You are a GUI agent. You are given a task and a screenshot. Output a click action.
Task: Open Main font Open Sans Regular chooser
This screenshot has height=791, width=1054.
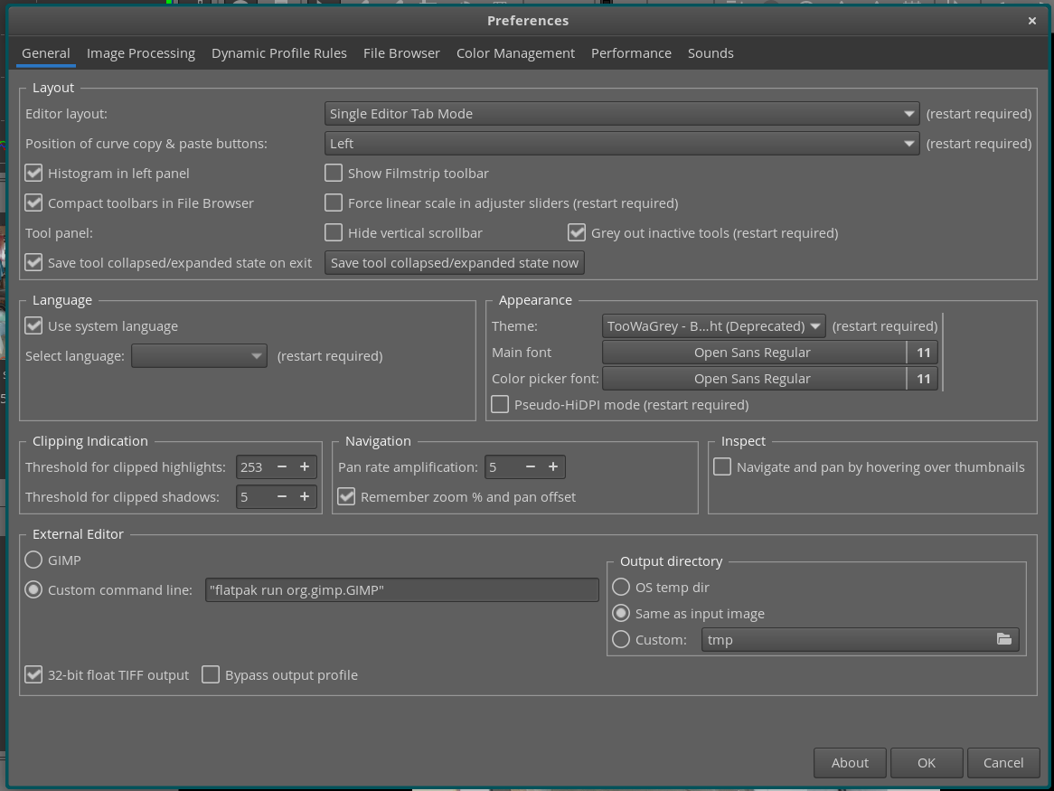click(x=753, y=353)
